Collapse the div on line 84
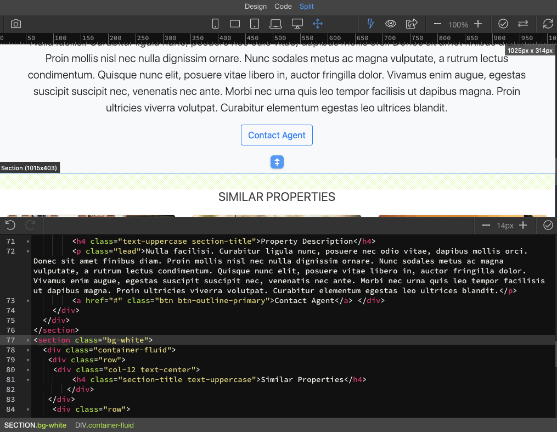557x432 pixels. (x=28, y=409)
